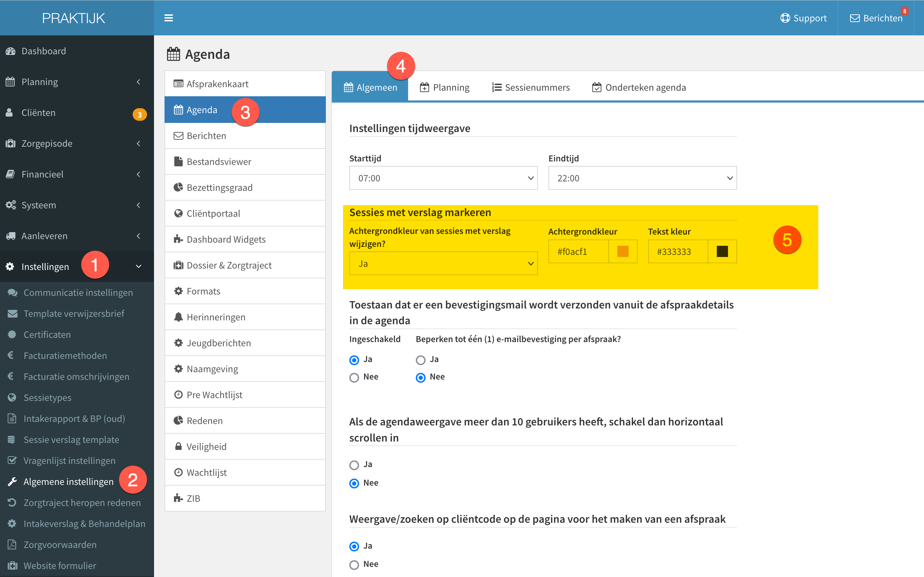Open Sessie verslag template link

pyautogui.click(x=71, y=440)
